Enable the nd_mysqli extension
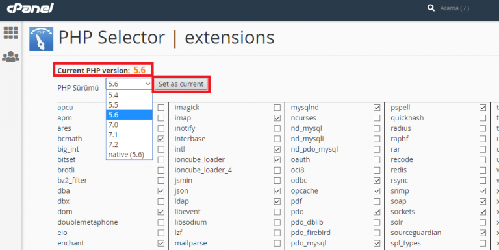 click(377, 139)
